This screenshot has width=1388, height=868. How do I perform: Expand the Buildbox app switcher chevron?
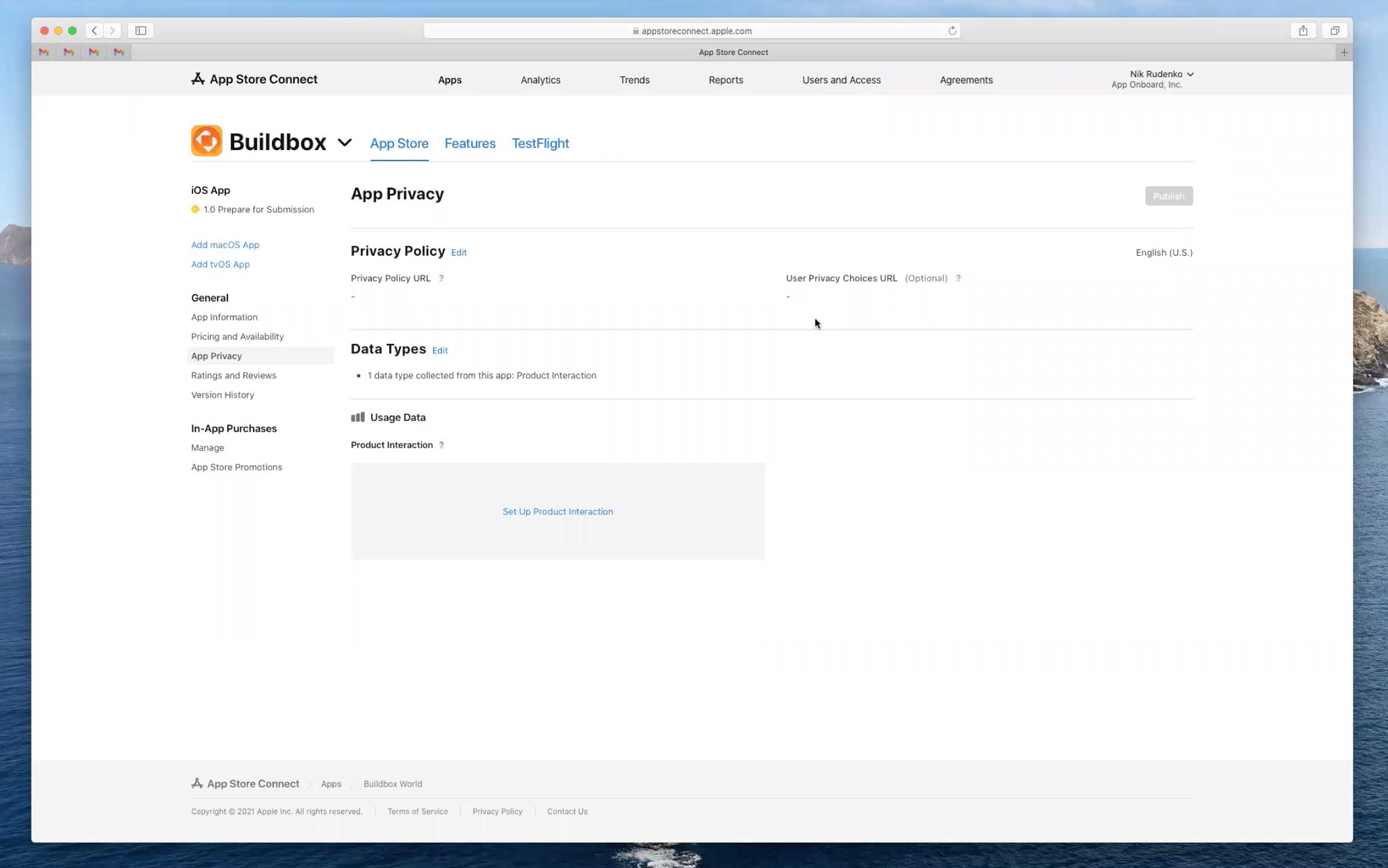(345, 143)
